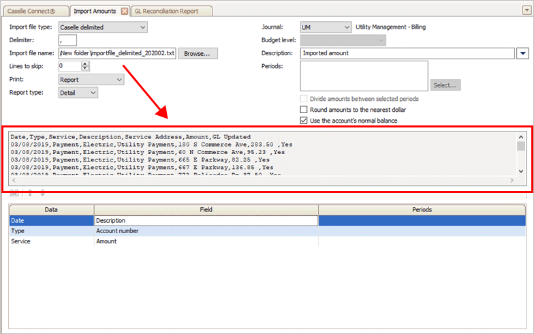Decrease the Lines to skip value

click(x=85, y=69)
